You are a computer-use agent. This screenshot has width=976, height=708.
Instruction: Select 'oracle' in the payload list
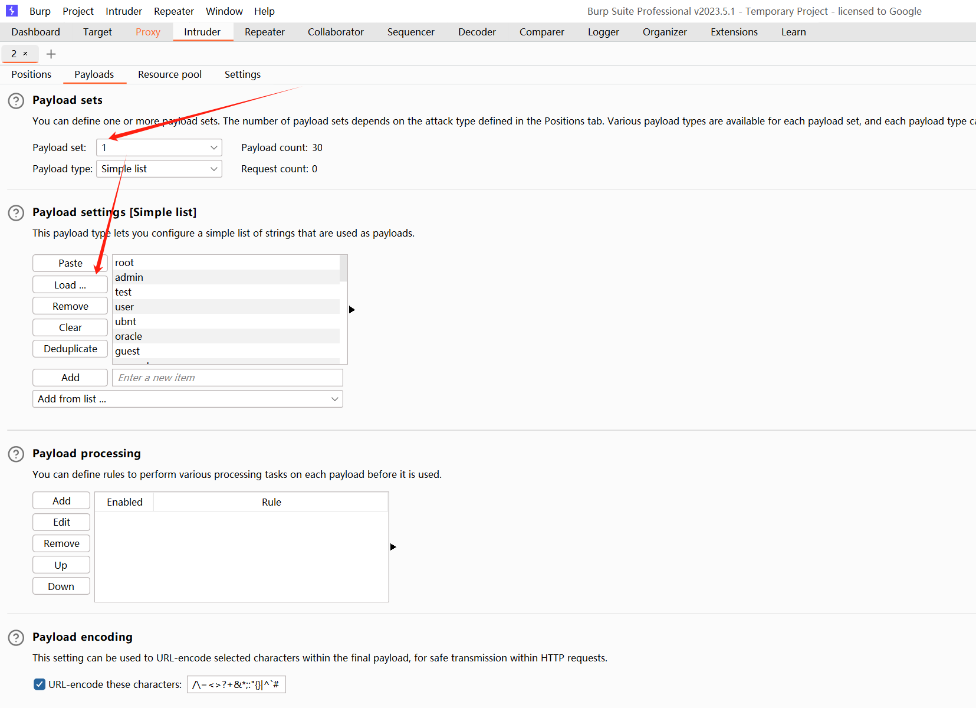click(x=226, y=336)
